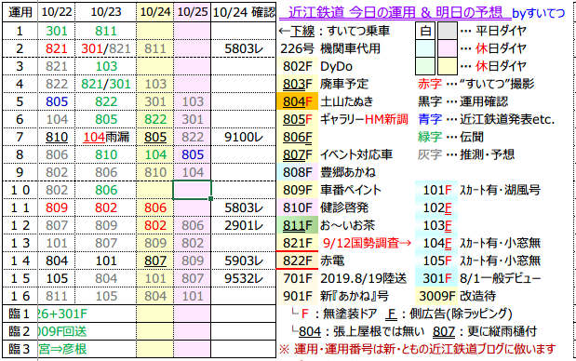
Task: Click the gray swatch beside 白
Action: (448, 31)
